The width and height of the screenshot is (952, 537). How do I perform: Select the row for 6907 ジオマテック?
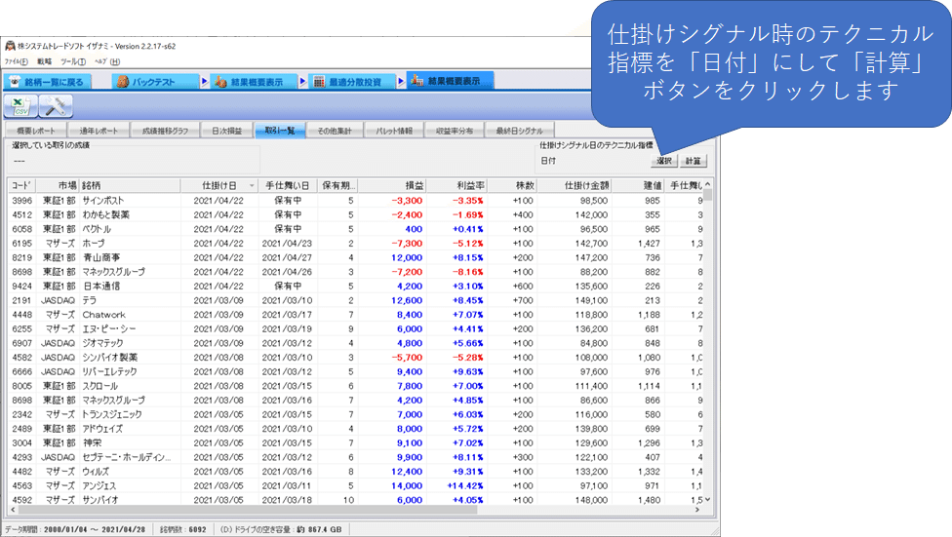[355, 343]
